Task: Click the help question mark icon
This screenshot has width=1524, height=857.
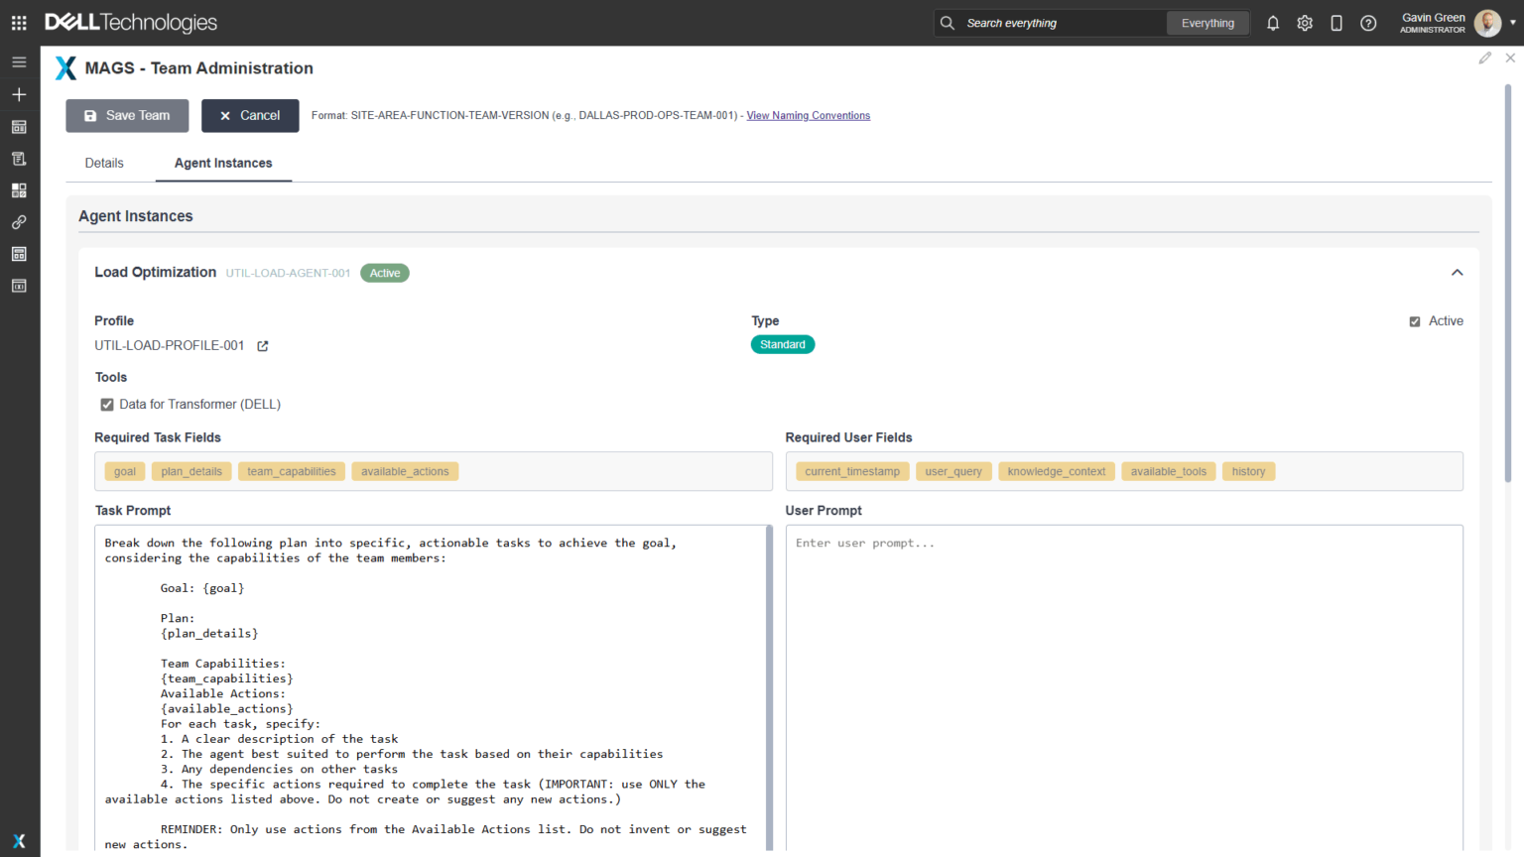Action: 1368,23
